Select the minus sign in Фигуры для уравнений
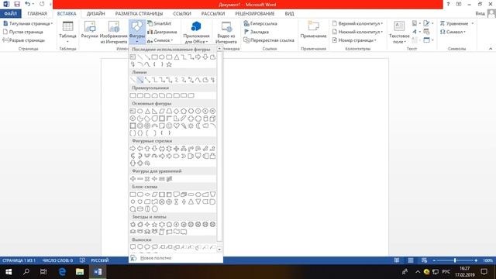This screenshot has height=279, width=496. (x=140, y=179)
